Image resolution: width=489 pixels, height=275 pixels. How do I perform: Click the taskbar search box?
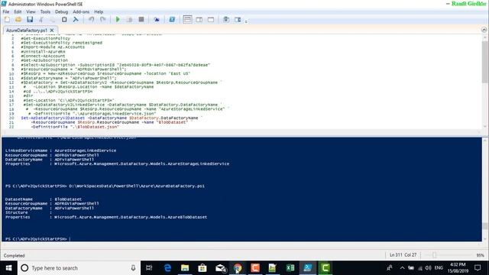click(x=79, y=268)
